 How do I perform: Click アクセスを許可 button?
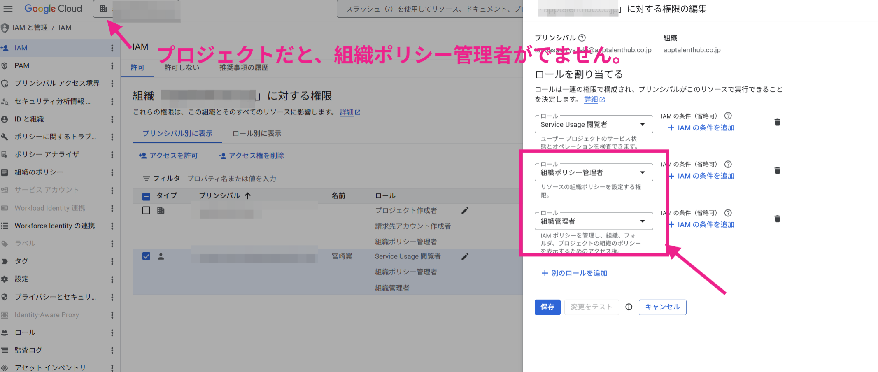coord(168,156)
